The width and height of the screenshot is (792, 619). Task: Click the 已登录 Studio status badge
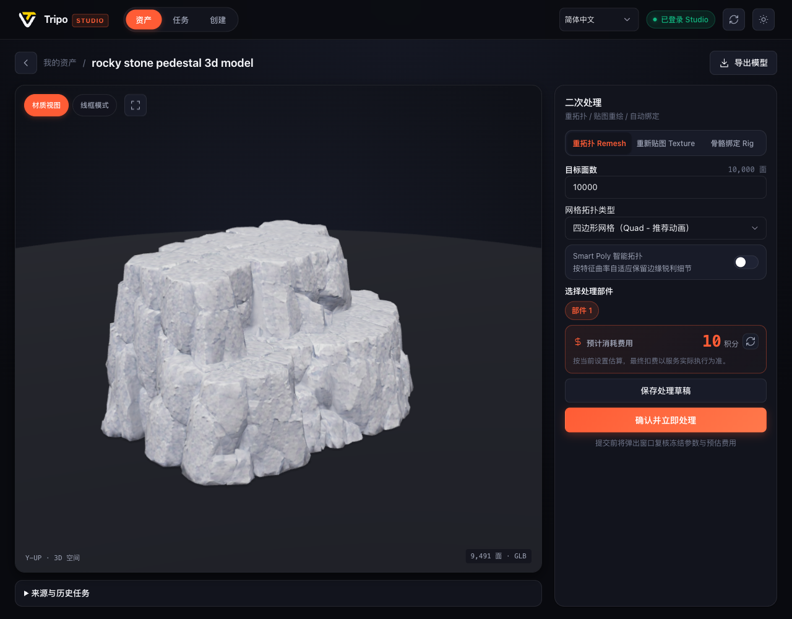pos(681,20)
